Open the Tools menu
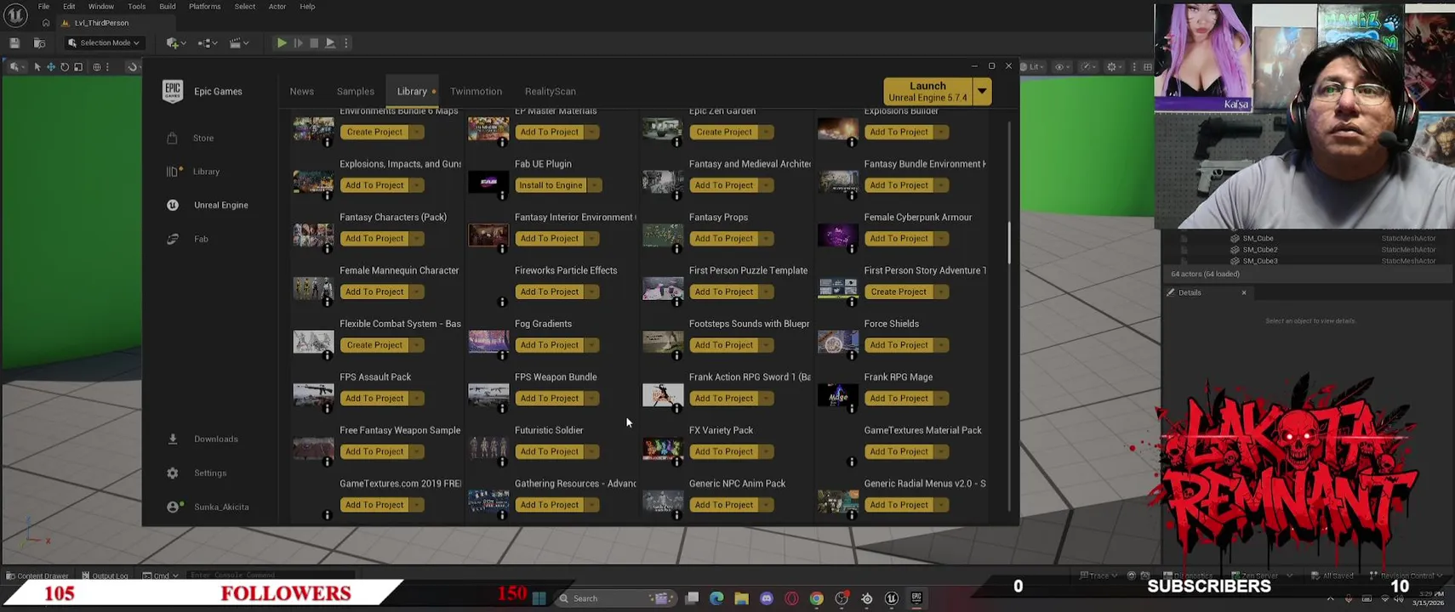The image size is (1455, 612). click(x=136, y=6)
